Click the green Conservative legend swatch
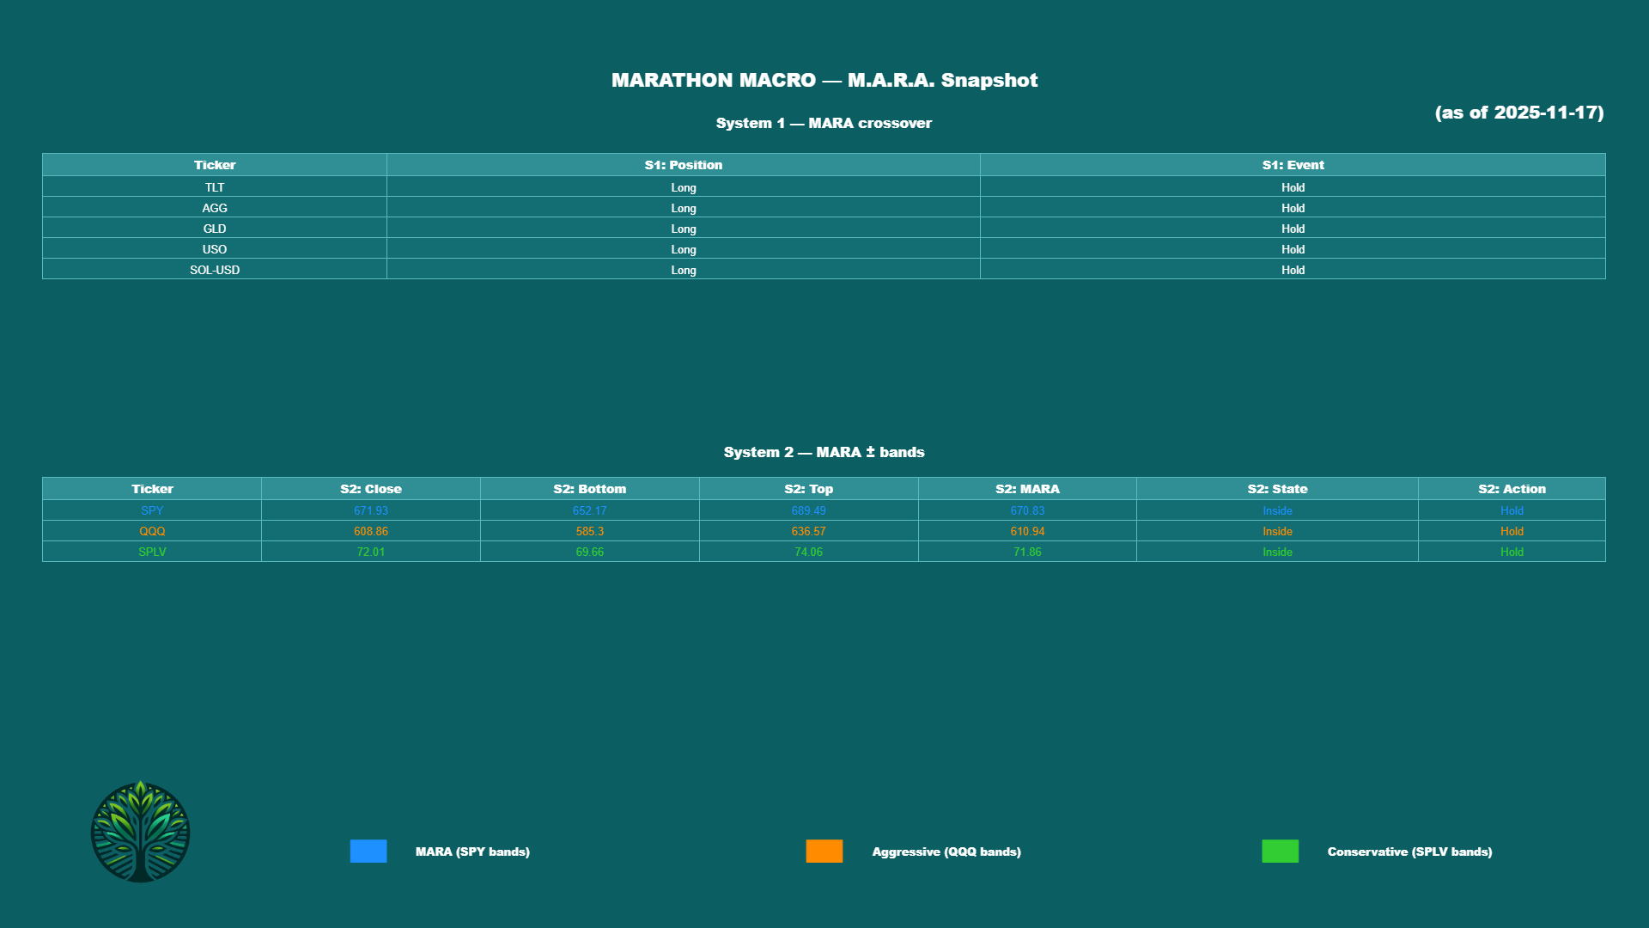The width and height of the screenshot is (1649, 928). 1280,851
